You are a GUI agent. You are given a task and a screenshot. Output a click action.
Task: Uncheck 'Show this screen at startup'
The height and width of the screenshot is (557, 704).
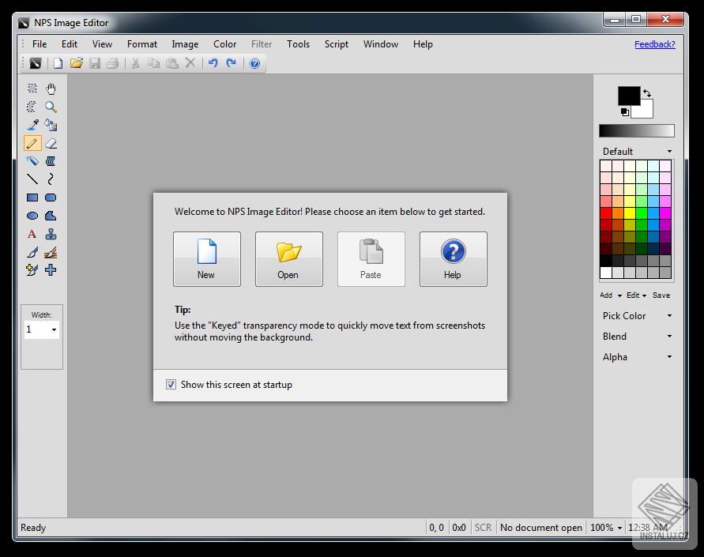171,384
